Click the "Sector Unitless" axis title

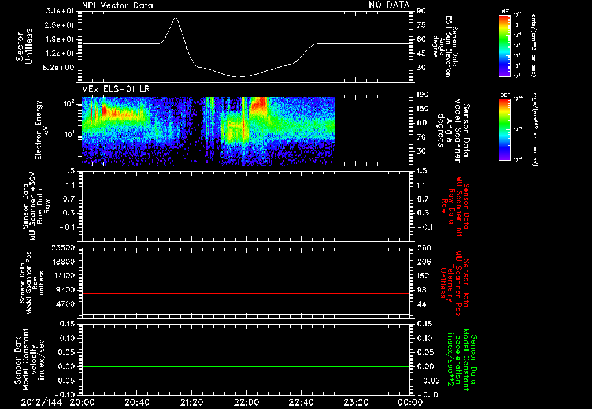point(24,46)
